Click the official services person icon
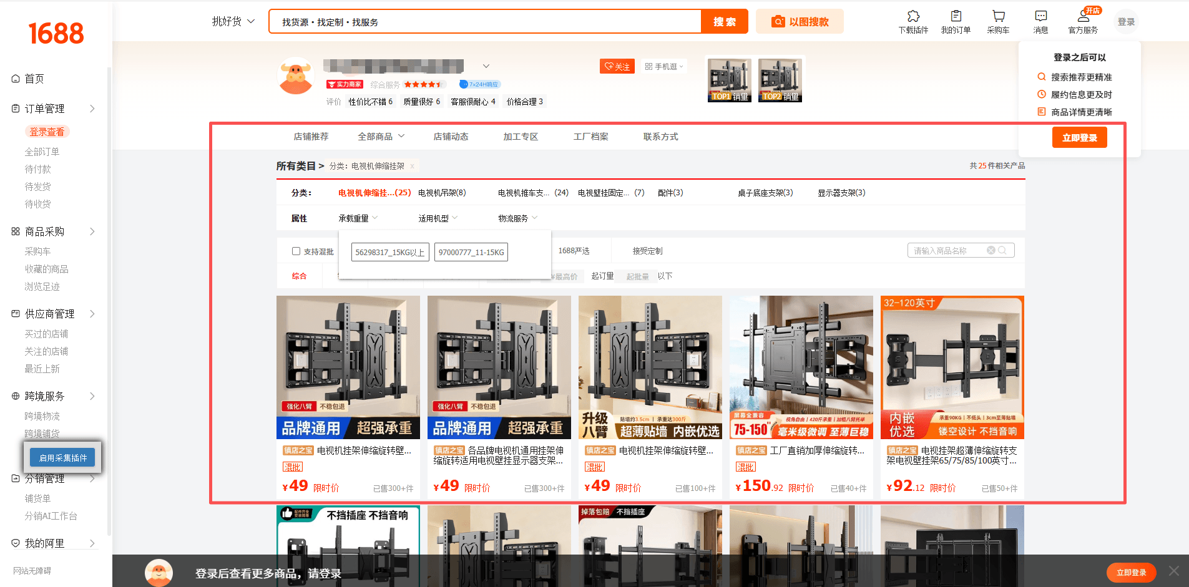This screenshot has height=587, width=1189. pos(1083,16)
